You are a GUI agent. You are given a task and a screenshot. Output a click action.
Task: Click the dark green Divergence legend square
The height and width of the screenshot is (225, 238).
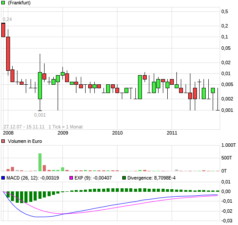coord(124,178)
